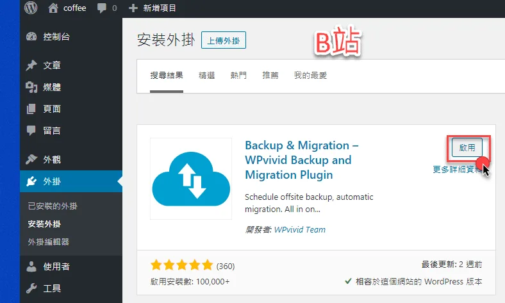Click the 最後更新: 2 週前 text
The image size is (505, 303).
[x=452, y=265]
